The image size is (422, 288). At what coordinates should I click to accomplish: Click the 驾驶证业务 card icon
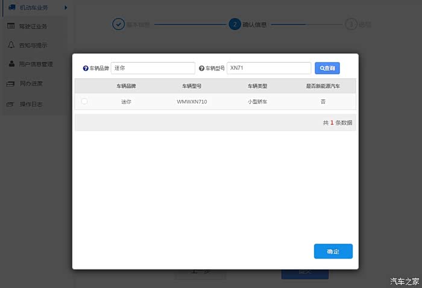11,26
